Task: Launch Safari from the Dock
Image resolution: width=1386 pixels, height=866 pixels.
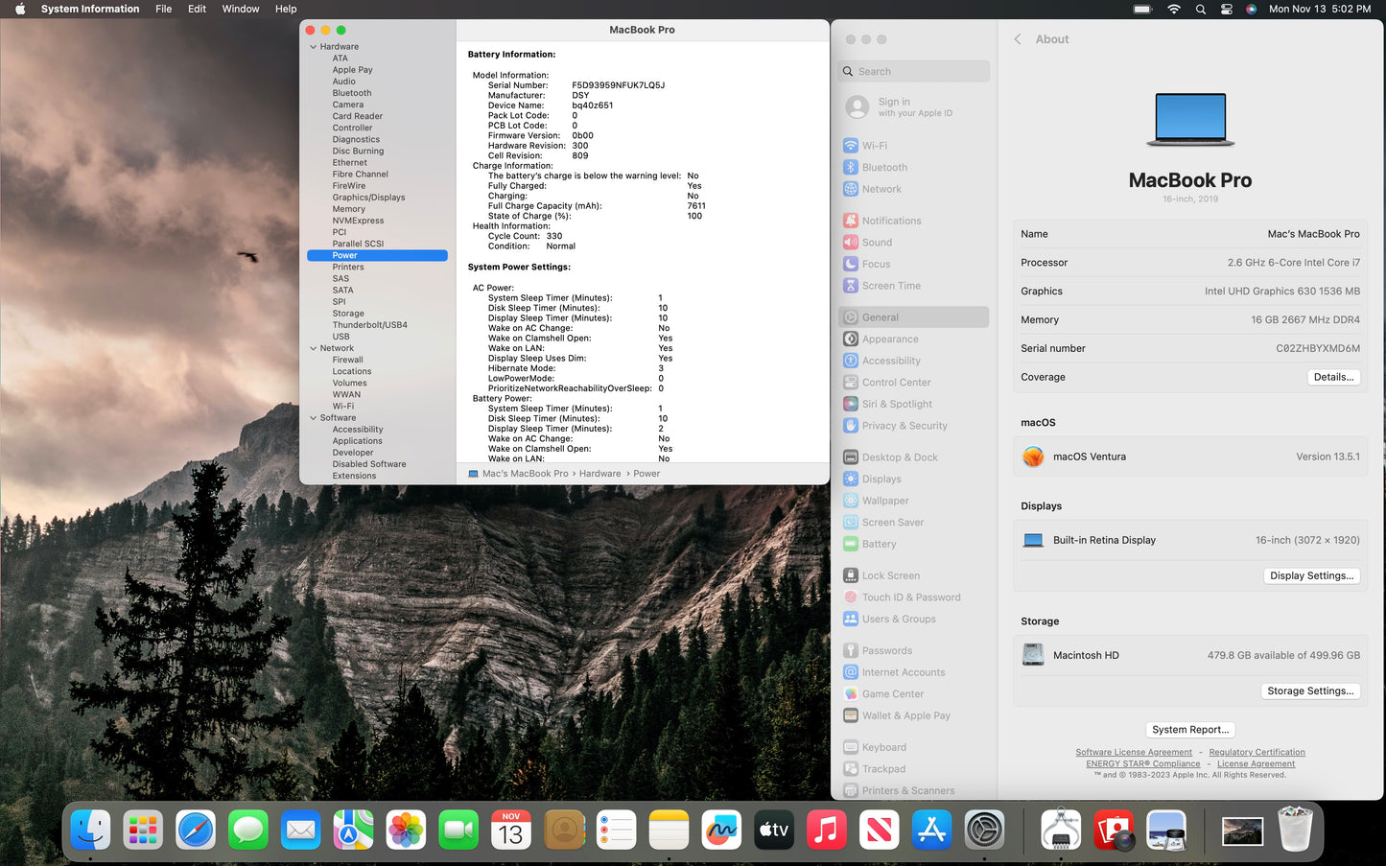Action: tap(196, 830)
